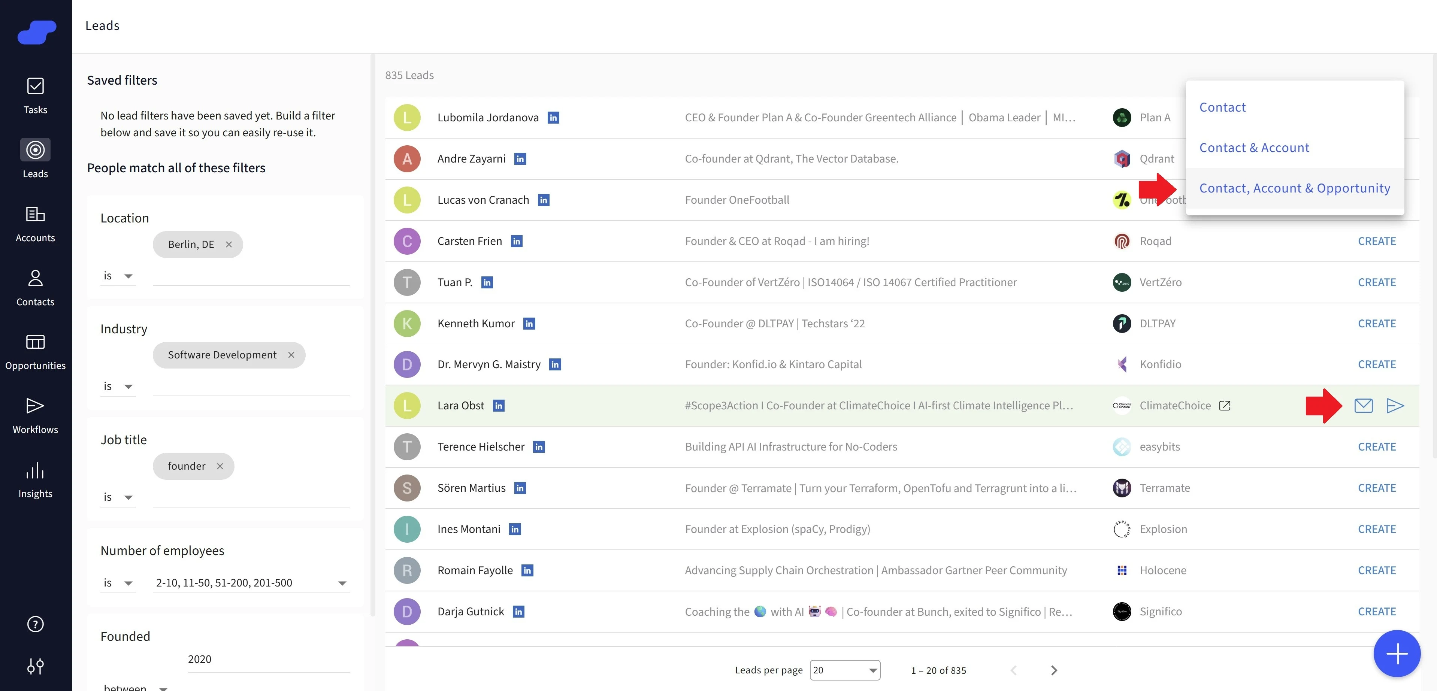1437x691 pixels.
Task: Open the Industry 'is' operator dropdown
Action: pyautogui.click(x=118, y=386)
